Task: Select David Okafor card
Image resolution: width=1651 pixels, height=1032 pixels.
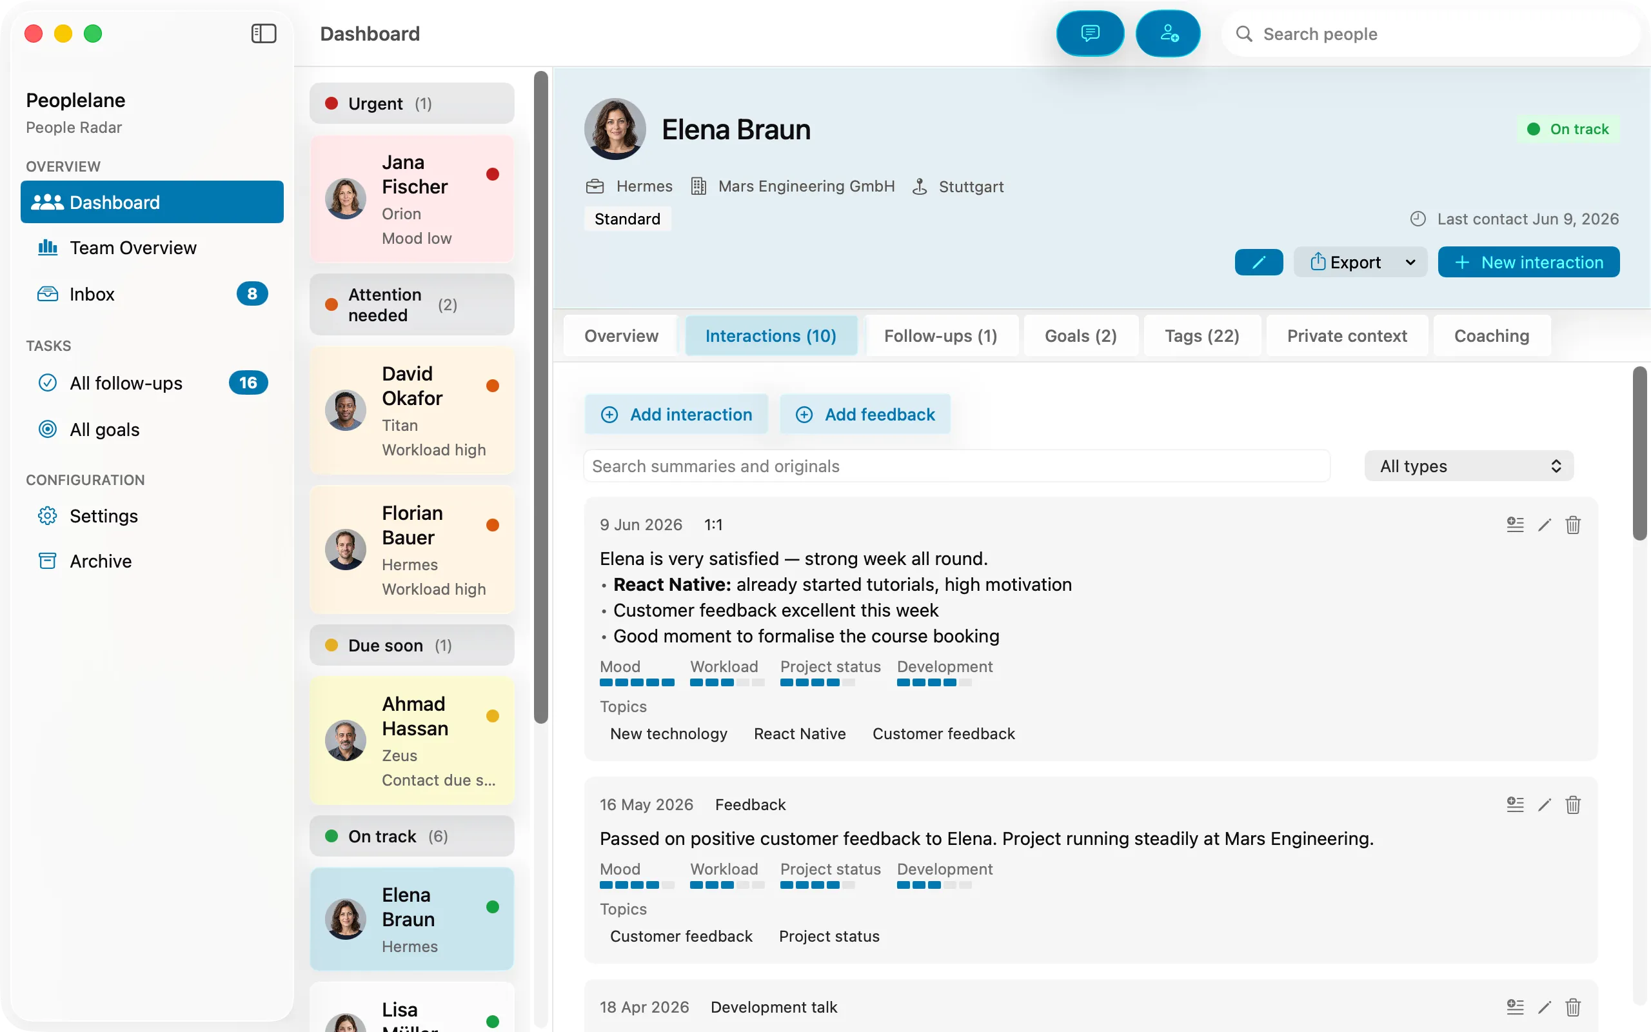Action: click(411, 410)
